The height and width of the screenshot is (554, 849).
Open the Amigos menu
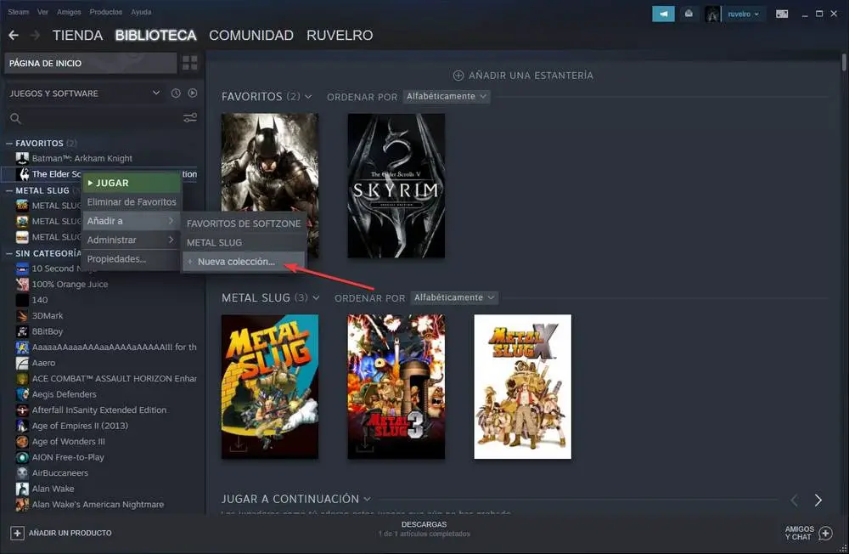pyautogui.click(x=69, y=12)
